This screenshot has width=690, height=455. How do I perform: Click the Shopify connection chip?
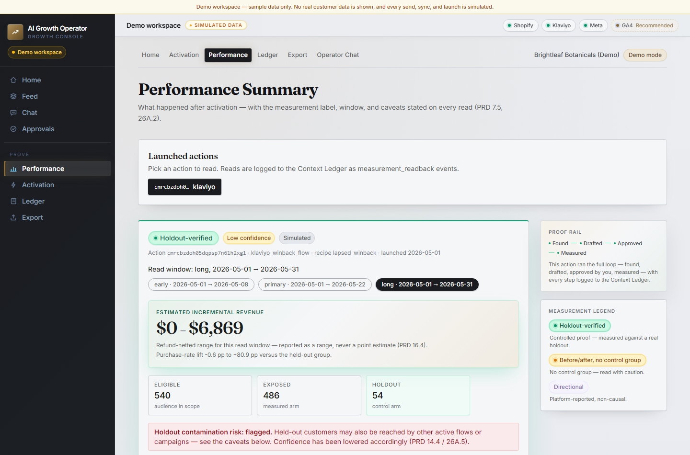(521, 25)
